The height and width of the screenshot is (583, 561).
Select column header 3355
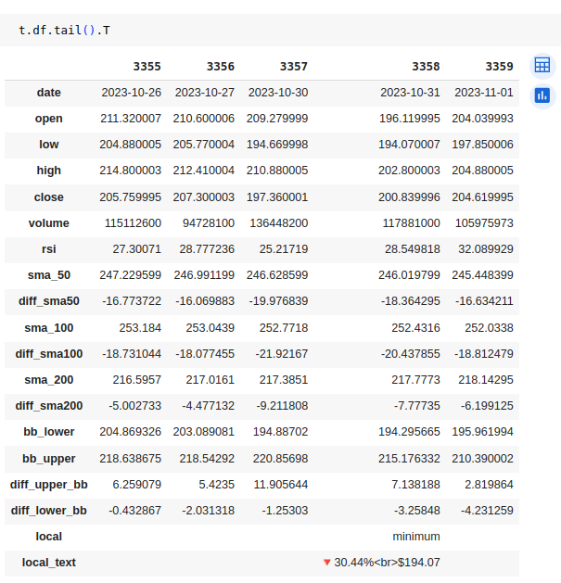click(x=147, y=67)
